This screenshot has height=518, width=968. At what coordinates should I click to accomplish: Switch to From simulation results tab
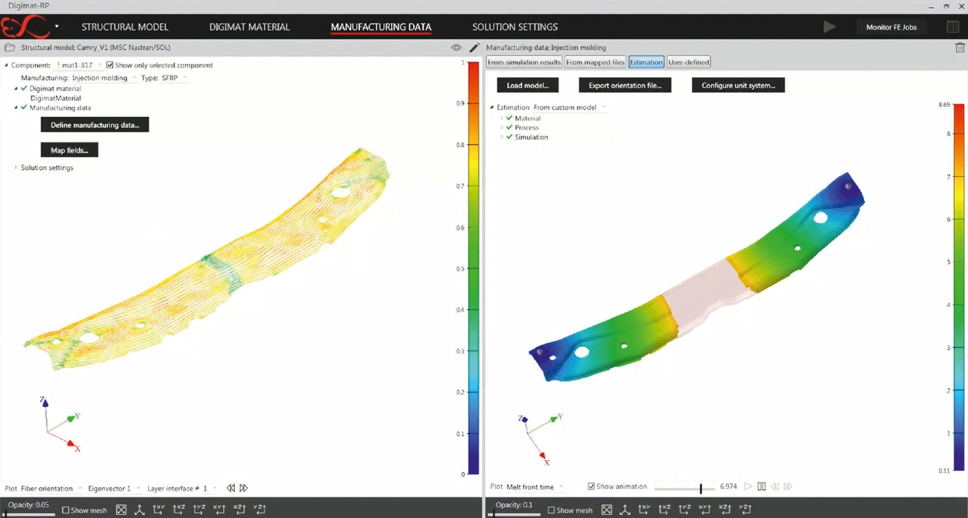click(x=524, y=62)
